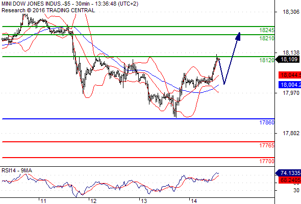Viewport: 301px width, 204px height.
Task: Click the Research © 2016 TRADING CENTRAL text
Action: coord(48,10)
